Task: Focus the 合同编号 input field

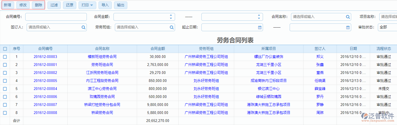Action: pyautogui.click(x=52, y=17)
